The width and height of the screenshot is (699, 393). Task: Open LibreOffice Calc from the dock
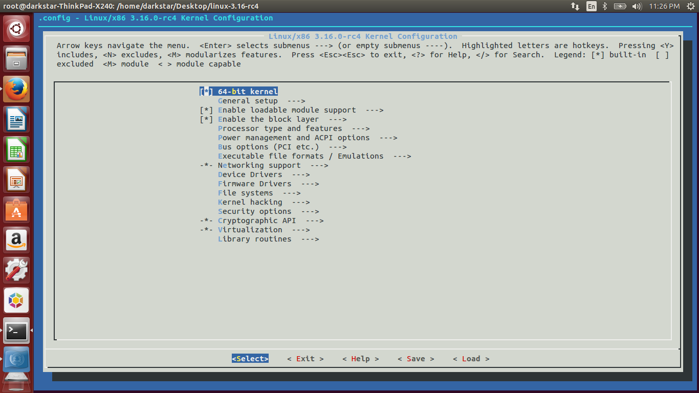point(16,149)
